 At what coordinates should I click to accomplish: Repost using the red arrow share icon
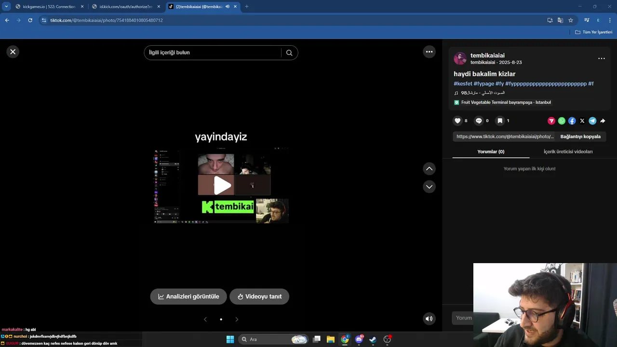coord(551,121)
